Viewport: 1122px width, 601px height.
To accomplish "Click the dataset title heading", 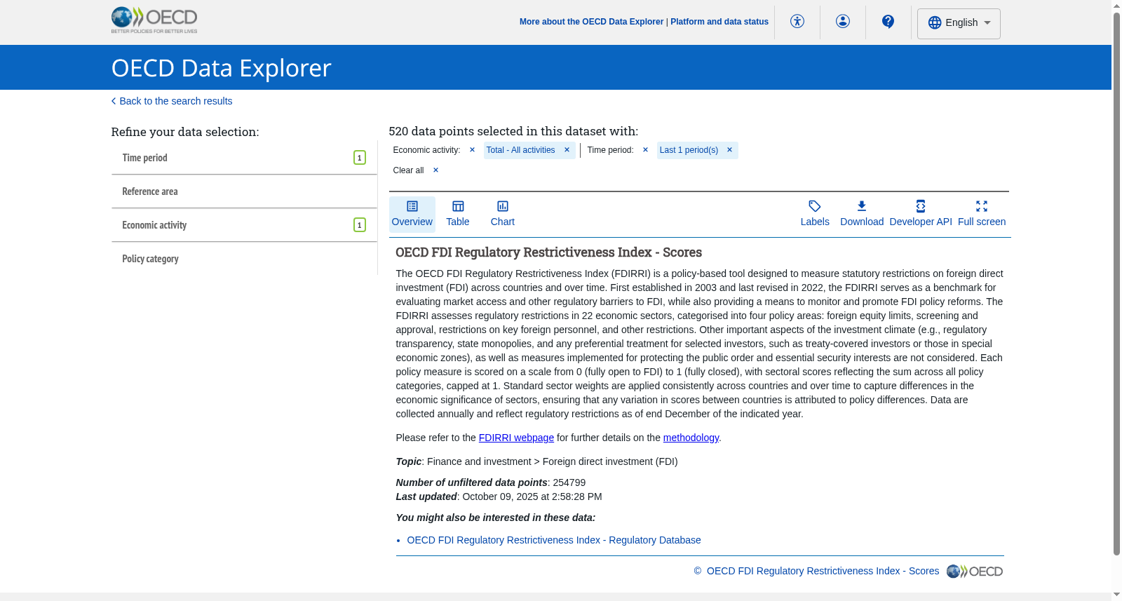I will coord(549,252).
